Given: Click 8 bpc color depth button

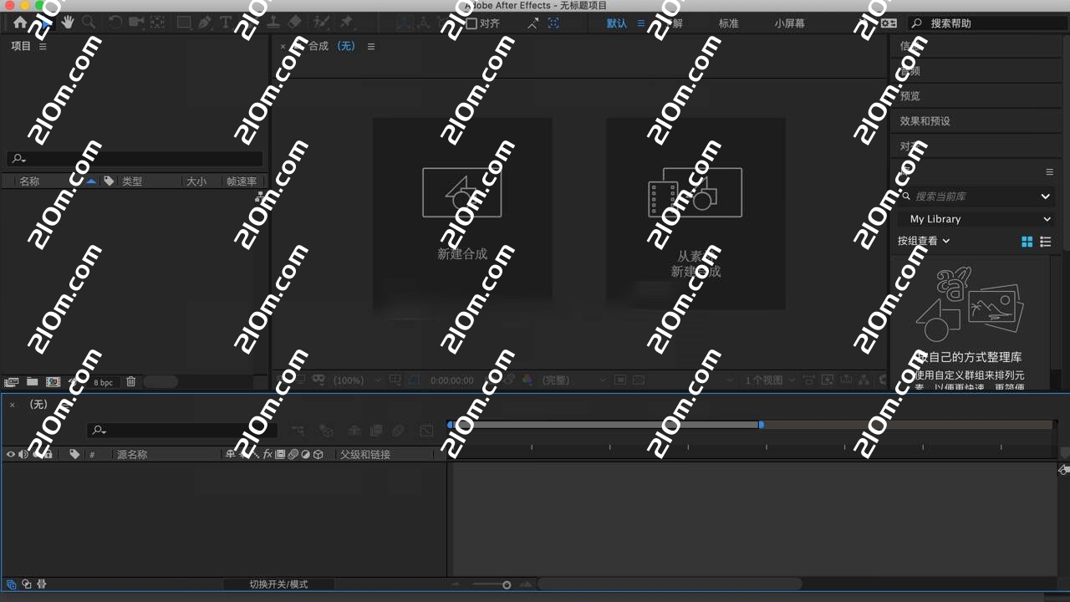Looking at the screenshot, I should click(103, 382).
